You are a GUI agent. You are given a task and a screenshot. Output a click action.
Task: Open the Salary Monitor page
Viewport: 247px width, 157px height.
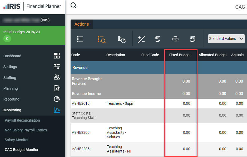(x=17, y=140)
